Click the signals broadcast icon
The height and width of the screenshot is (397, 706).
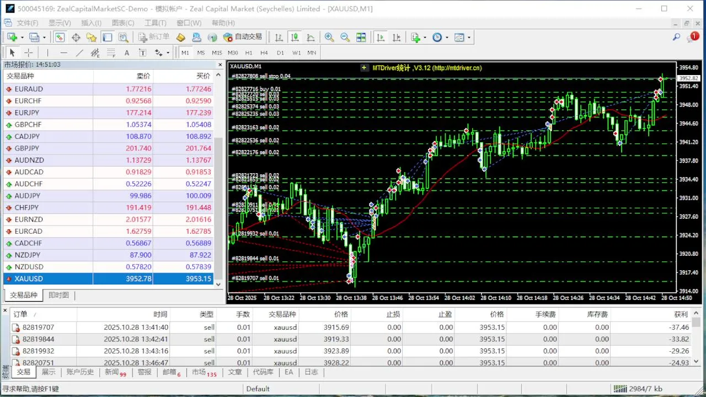click(x=212, y=37)
